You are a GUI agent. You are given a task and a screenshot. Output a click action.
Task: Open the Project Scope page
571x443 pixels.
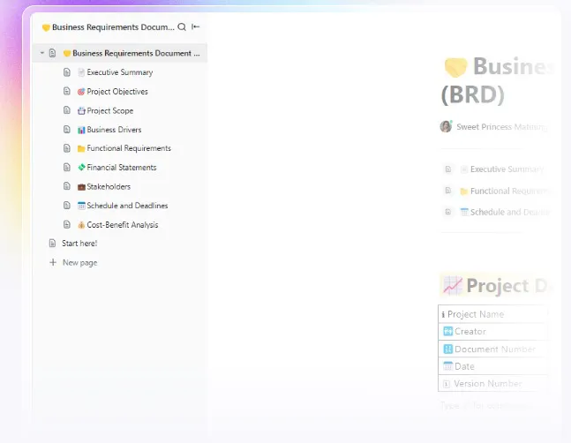pos(109,110)
